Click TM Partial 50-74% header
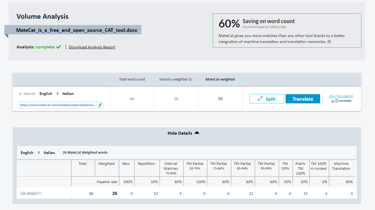 (x=195, y=166)
